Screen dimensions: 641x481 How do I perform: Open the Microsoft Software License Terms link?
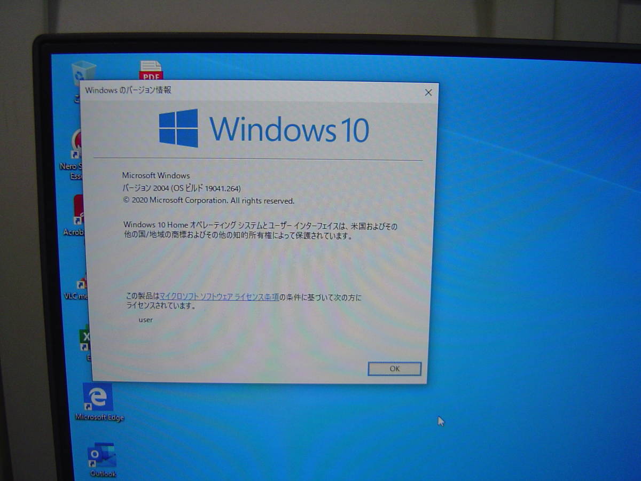[x=219, y=297]
